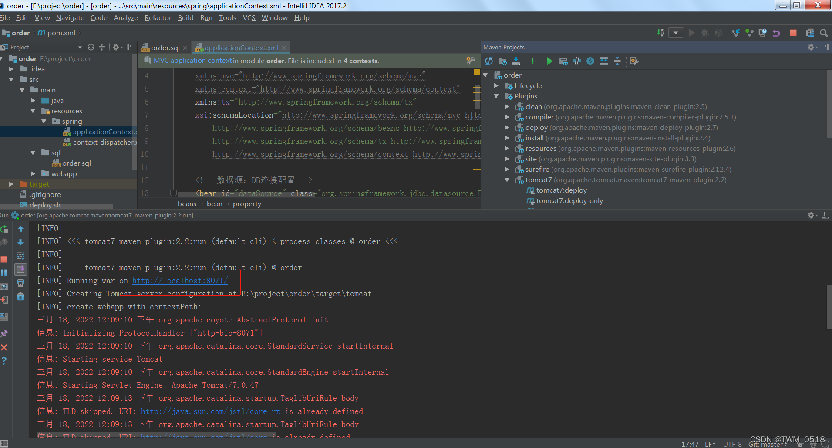The image size is (832, 448).
Task: Click the VCS Update Project icon
Action: tap(735, 33)
